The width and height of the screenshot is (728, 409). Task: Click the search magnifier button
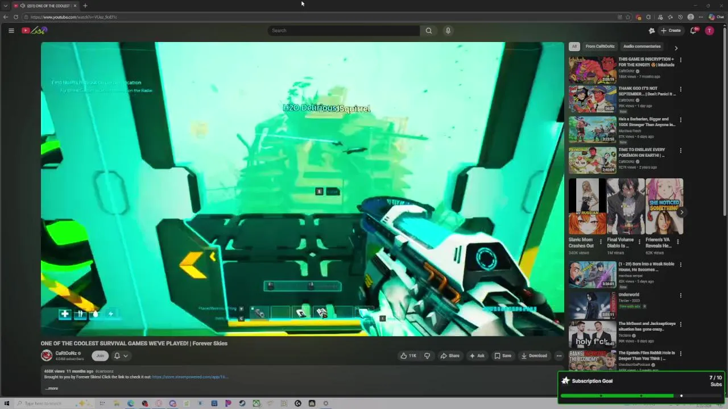pyautogui.click(x=429, y=31)
